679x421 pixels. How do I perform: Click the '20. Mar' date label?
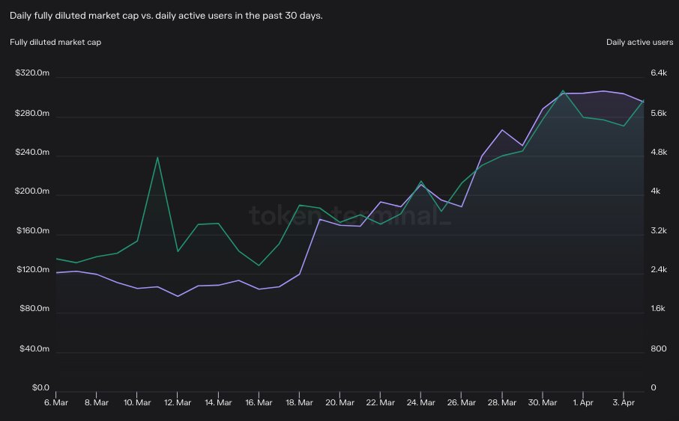point(339,402)
